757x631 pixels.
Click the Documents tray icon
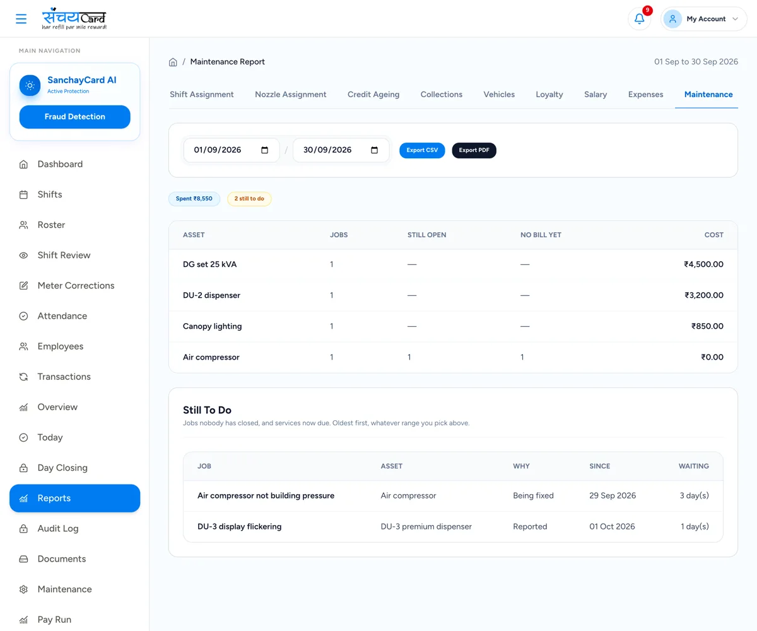click(x=23, y=559)
